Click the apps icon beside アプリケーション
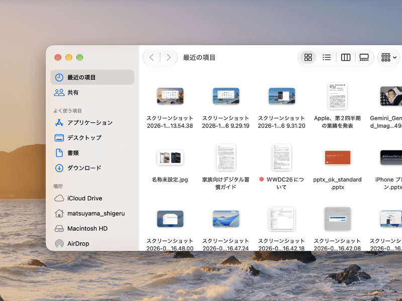This screenshot has width=402, height=301. tap(59, 122)
